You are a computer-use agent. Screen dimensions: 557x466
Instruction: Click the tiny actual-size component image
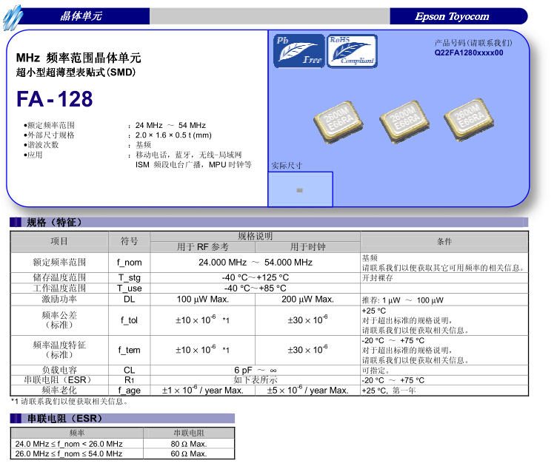299,190
